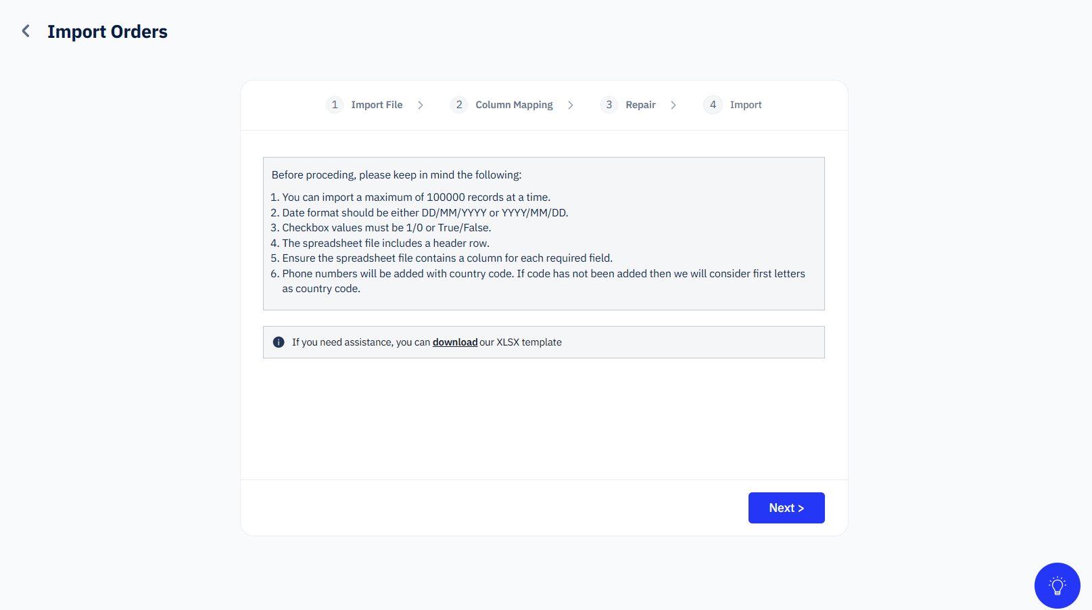Open the final Import step label
This screenshot has height=610, width=1092.
tap(746, 105)
